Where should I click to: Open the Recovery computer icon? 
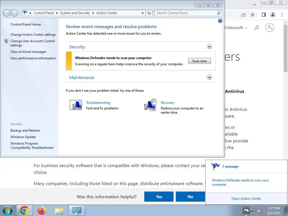pos(151,105)
